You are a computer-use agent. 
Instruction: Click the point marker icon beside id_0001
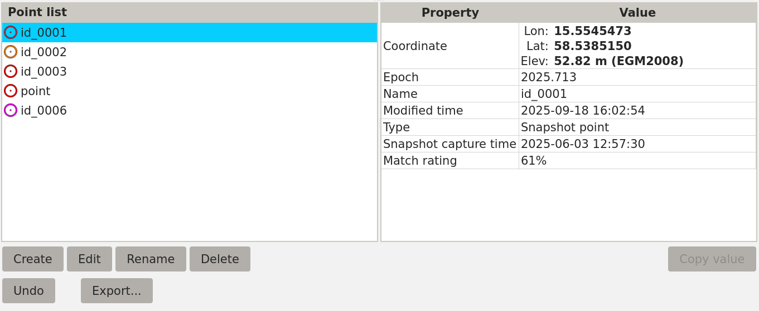pos(11,32)
